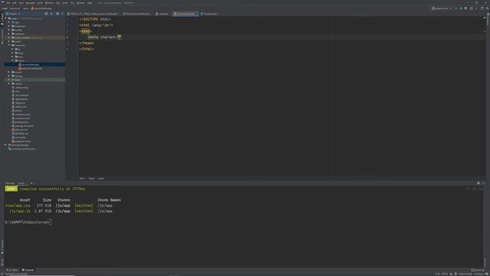Click the html breadcrumb below the editor
This screenshot has width=490, height=276.
click(82, 179)
